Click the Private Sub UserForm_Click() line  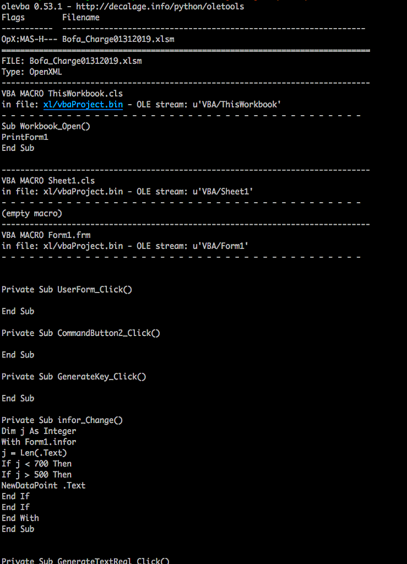67,289
